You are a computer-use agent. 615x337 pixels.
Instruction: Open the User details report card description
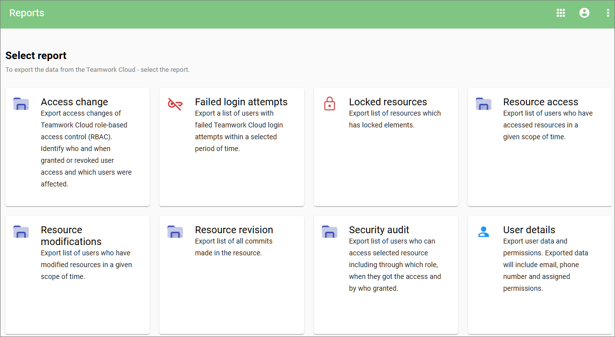(545, 265)
